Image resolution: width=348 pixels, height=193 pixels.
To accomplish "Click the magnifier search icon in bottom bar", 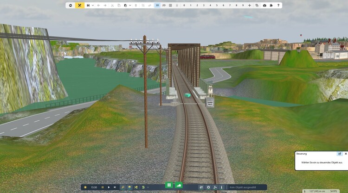I will [123, 187].
